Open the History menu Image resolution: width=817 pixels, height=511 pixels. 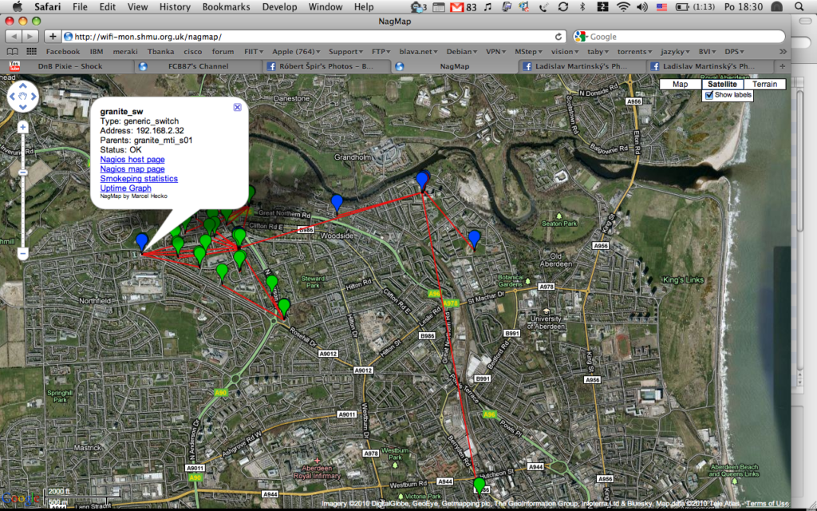click(175, 6)
